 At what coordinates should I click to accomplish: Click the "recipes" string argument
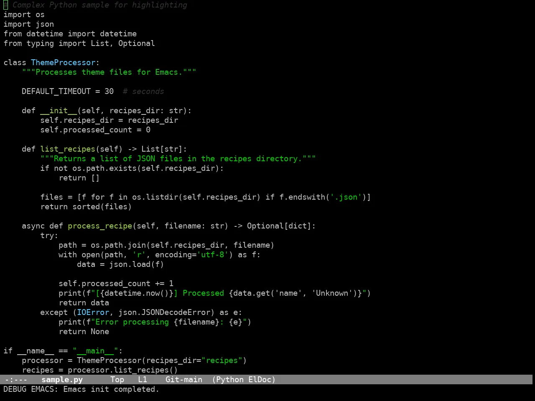222,360
